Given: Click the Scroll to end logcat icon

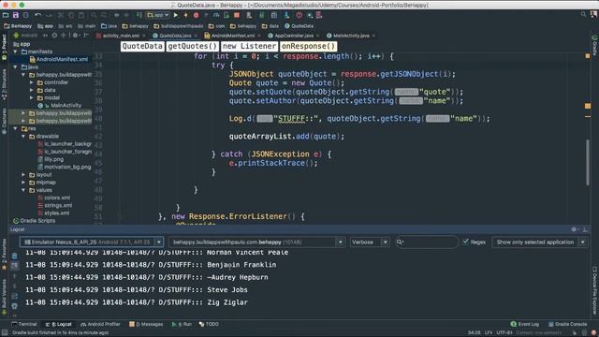Looking at the screenshot, I should tap(15, 266).
